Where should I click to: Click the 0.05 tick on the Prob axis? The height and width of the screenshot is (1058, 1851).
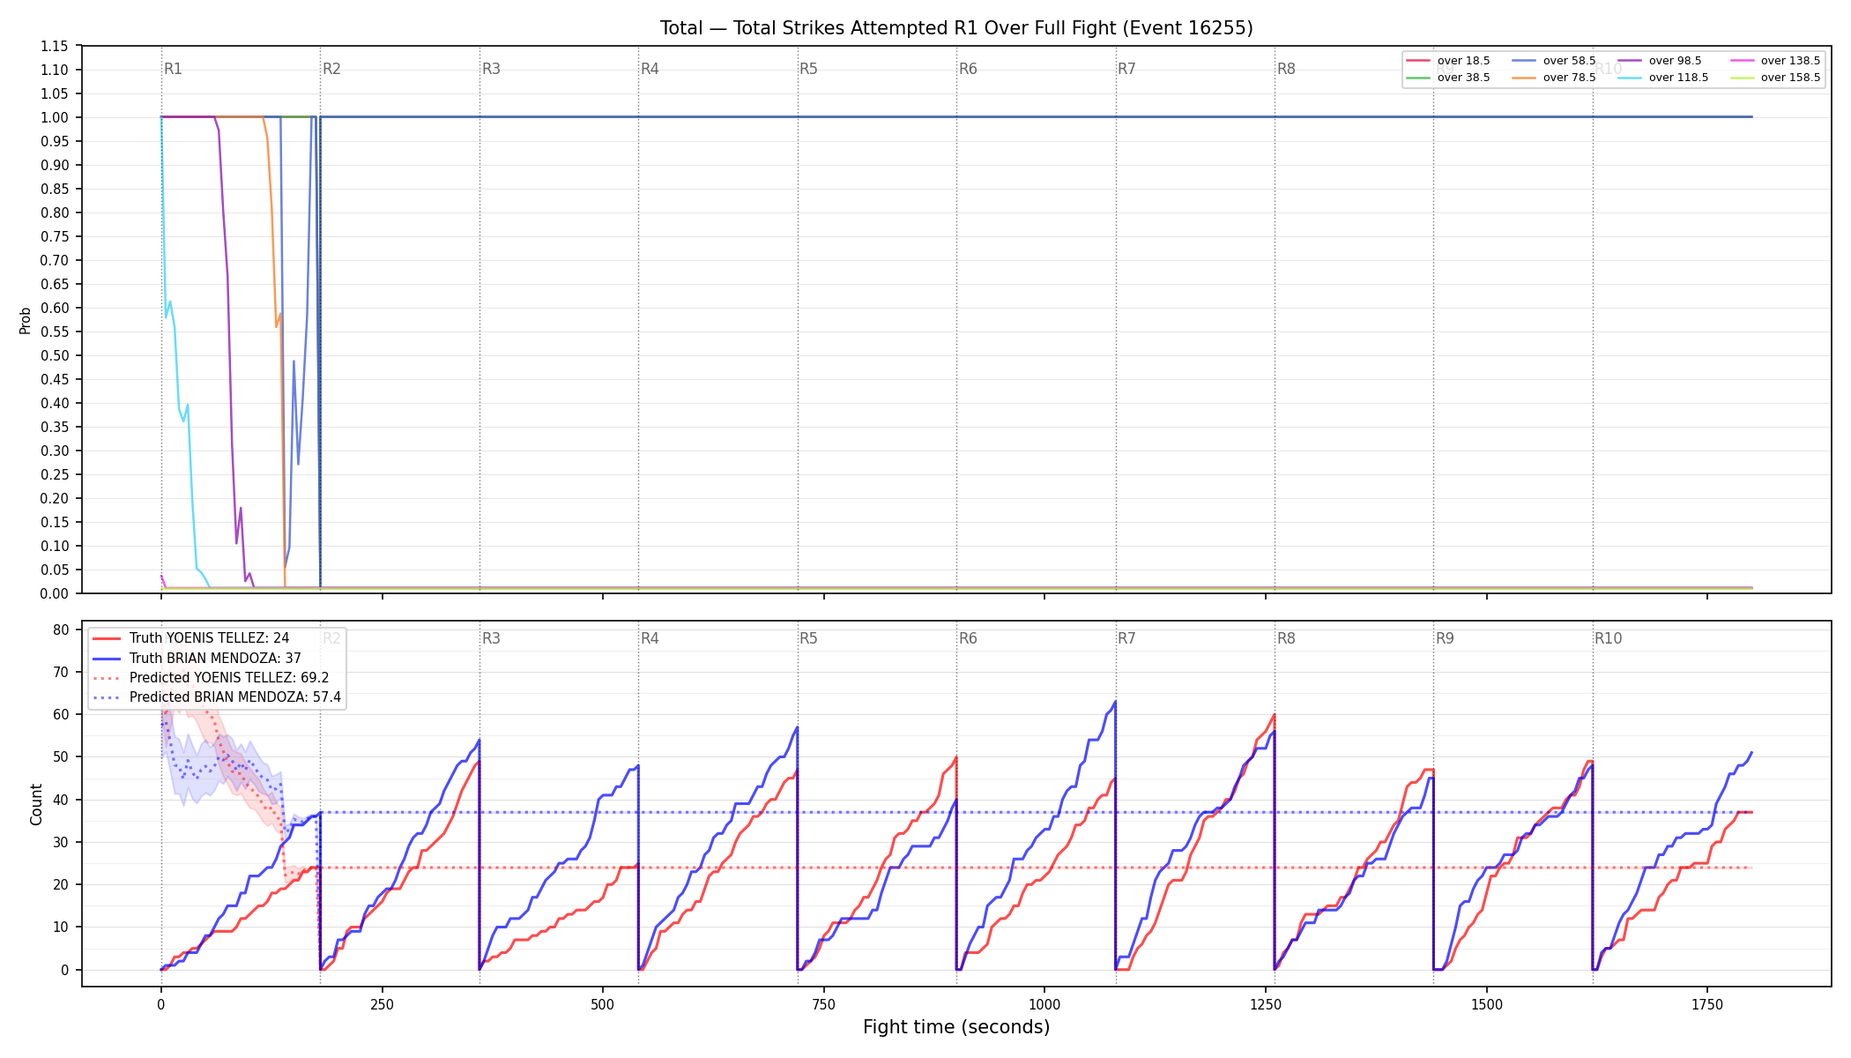55,570
